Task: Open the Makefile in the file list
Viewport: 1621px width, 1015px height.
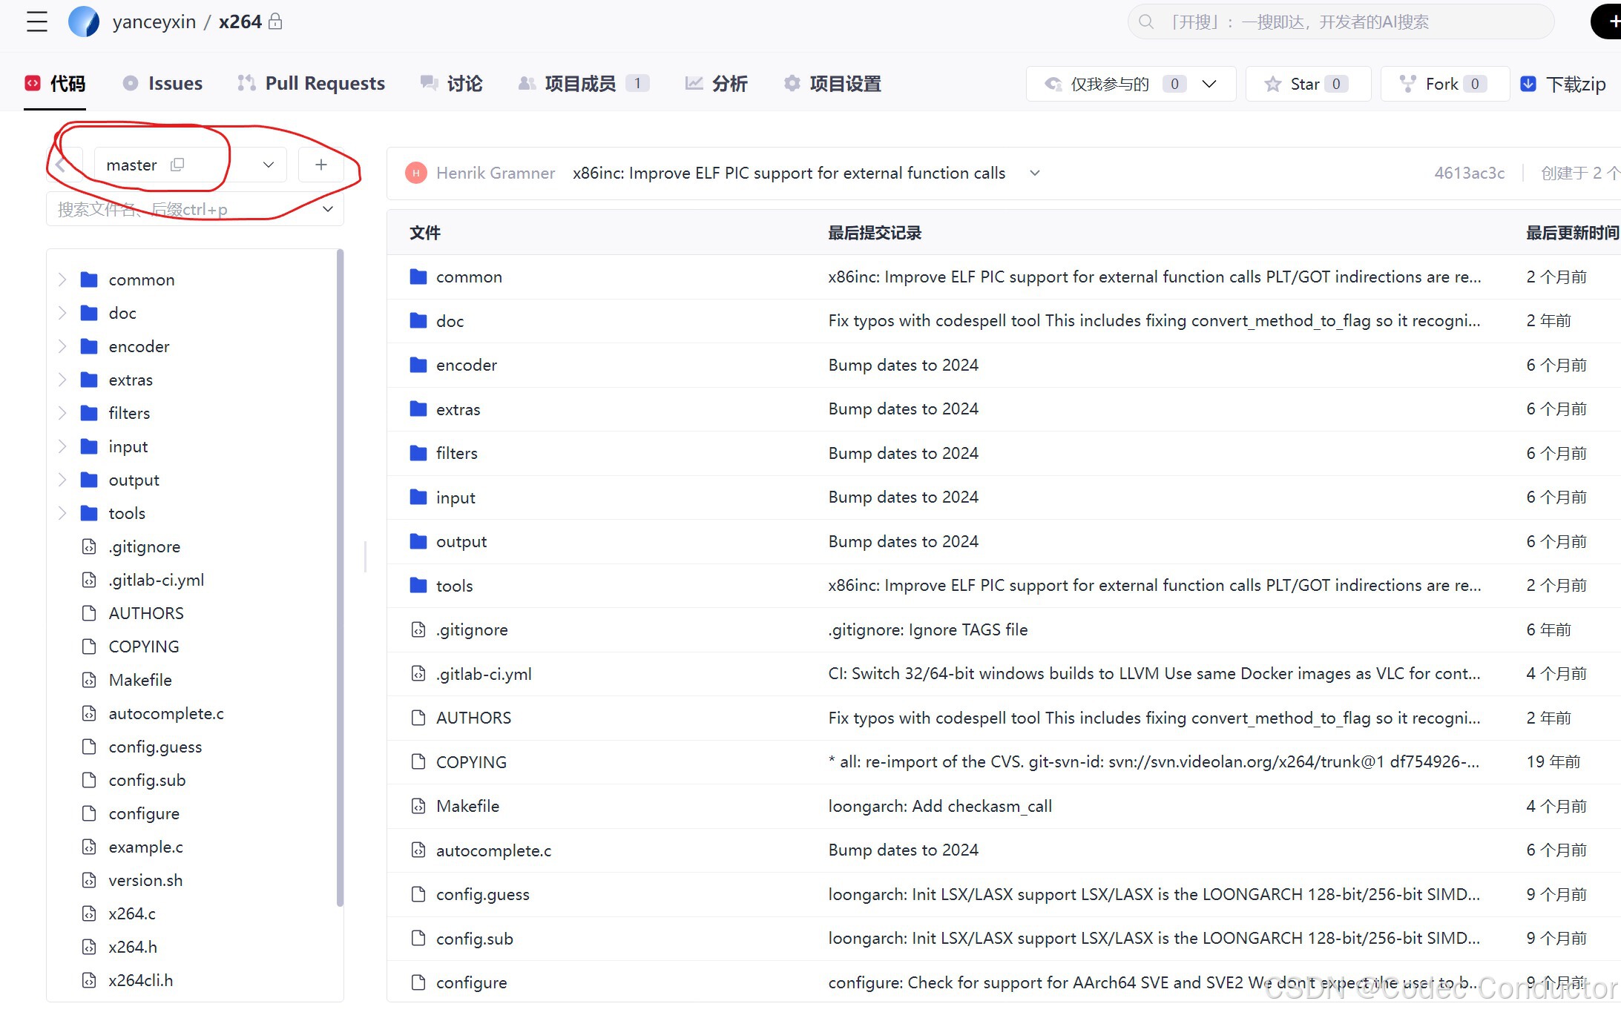Action: point(467,806)
